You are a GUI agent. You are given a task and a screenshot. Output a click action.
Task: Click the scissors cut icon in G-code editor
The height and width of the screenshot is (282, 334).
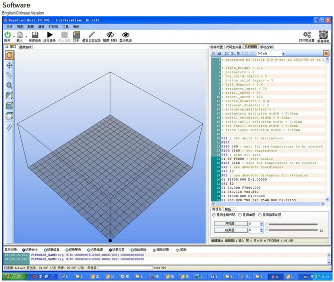226,53
